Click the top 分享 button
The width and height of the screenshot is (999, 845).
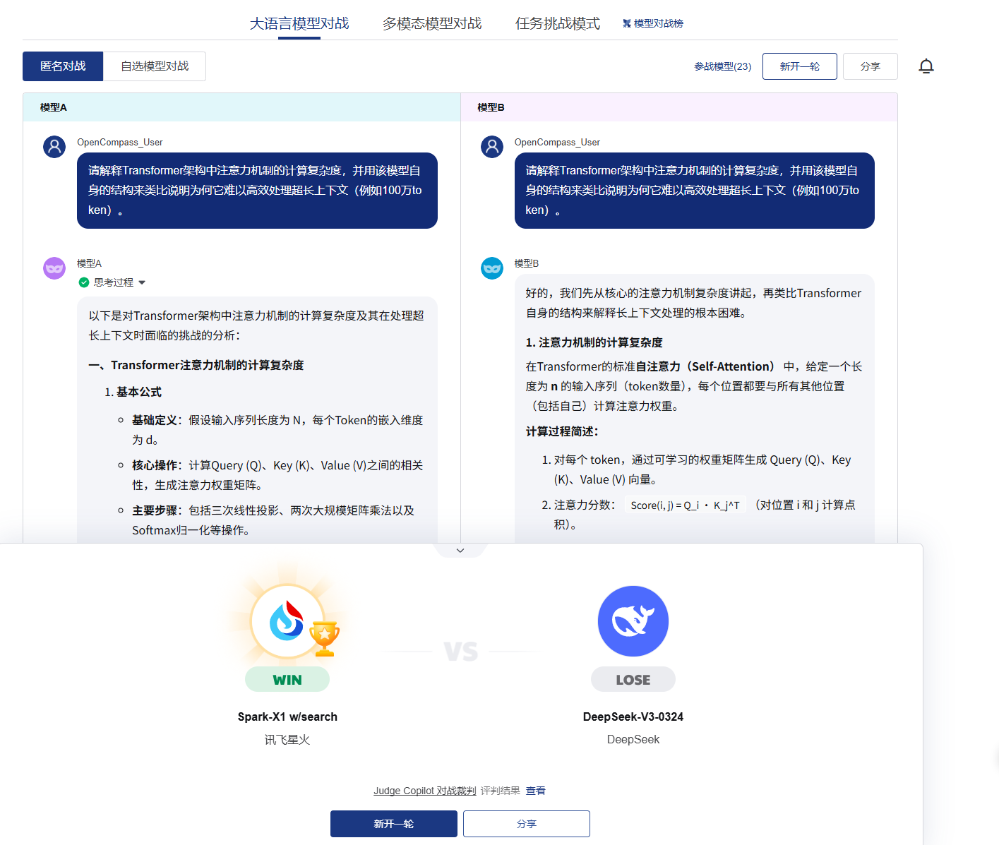(871, 66)
